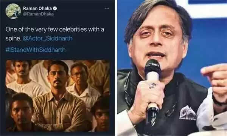Click the Raman Dhaka display name
The height and width of the screenshot is (136, 227).
click(x=37, y=8)
